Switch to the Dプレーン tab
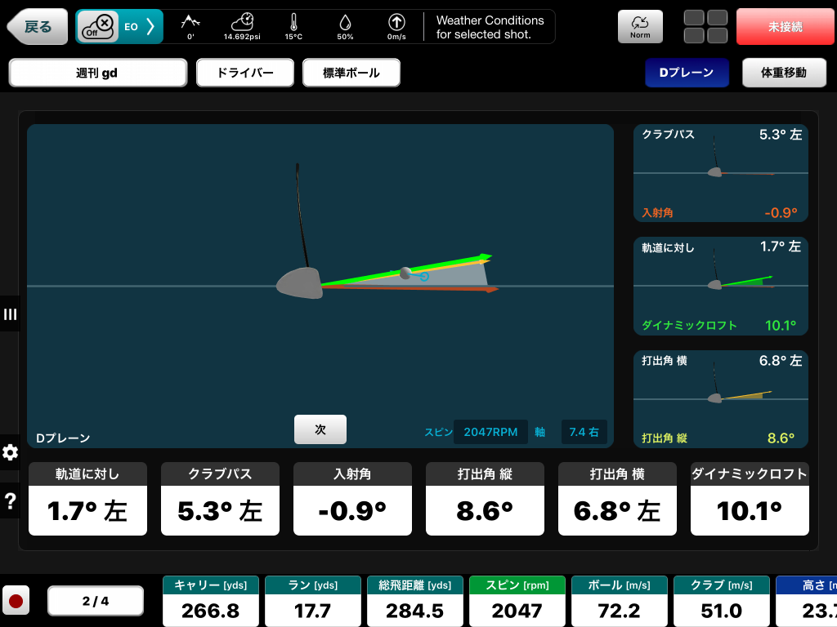 [x=687, y=73]
